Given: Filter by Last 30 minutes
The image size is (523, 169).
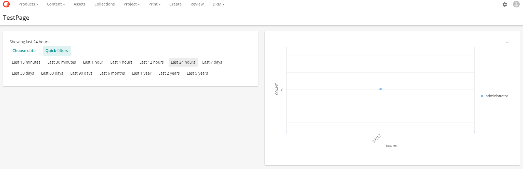Looking at the screenshot, I should click(62, 62).
